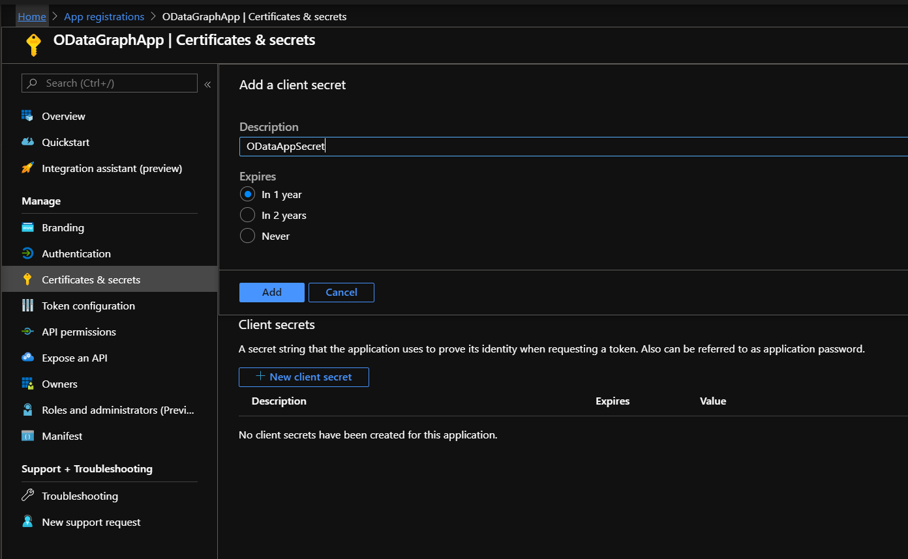908x559 pixels.
Task: Click the search magnifier icon
Action: [32, 83]
